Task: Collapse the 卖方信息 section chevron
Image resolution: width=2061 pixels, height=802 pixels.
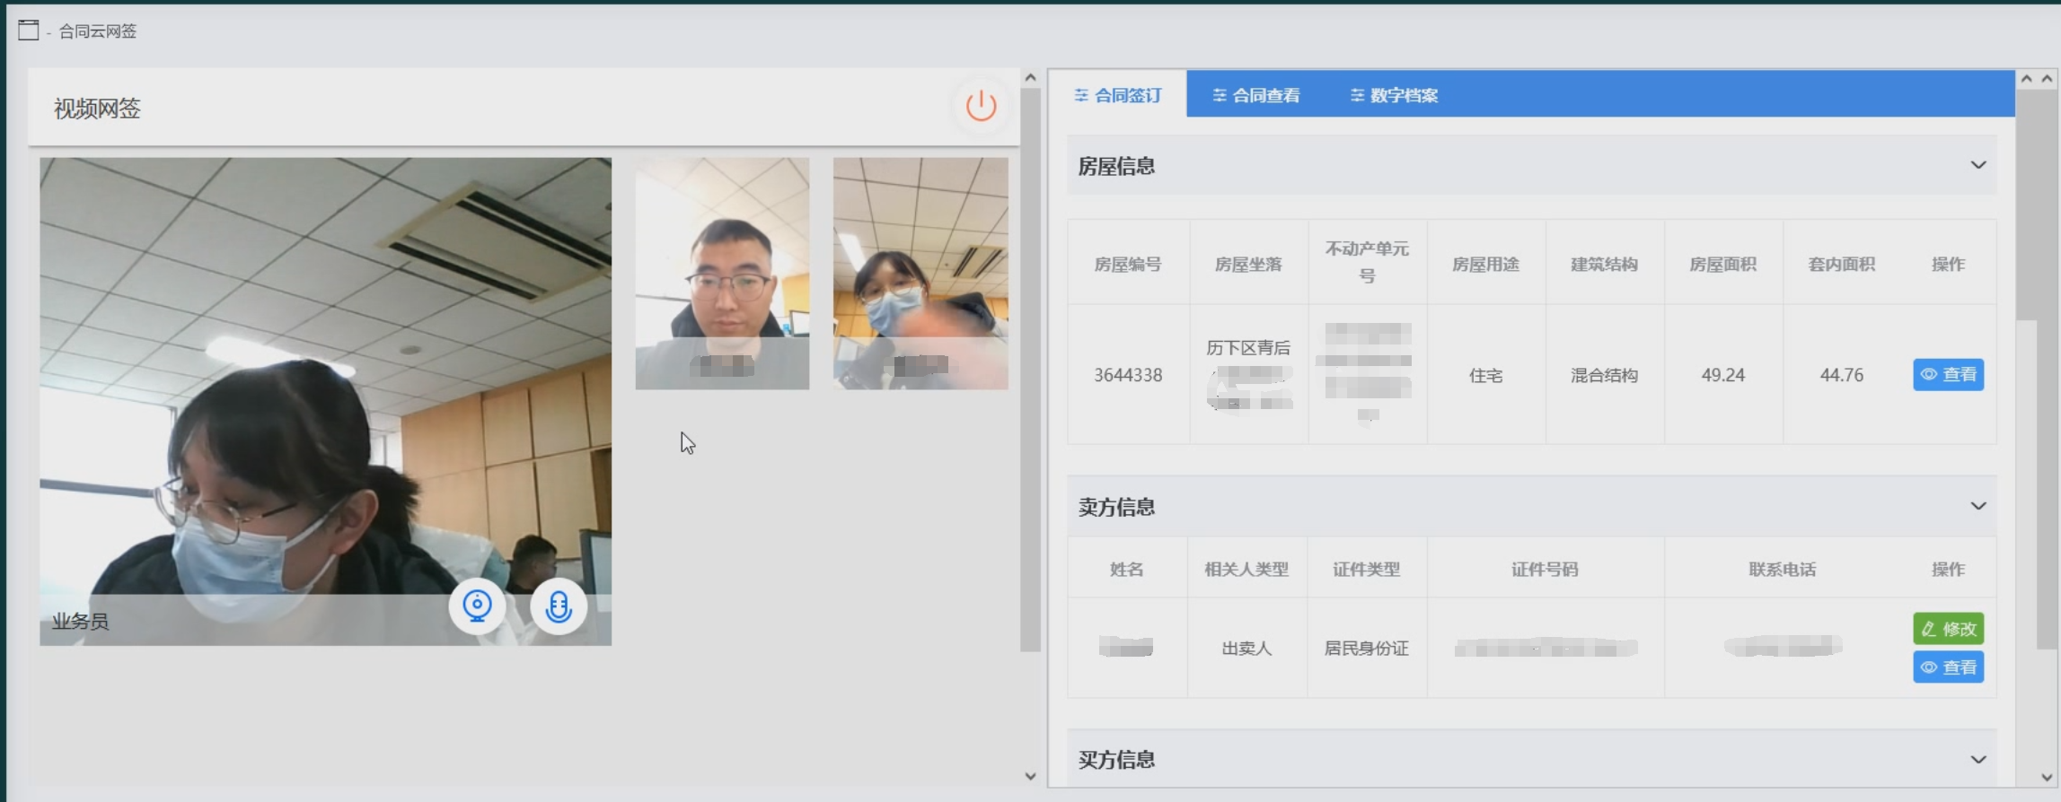Action: coord(1977,506)
